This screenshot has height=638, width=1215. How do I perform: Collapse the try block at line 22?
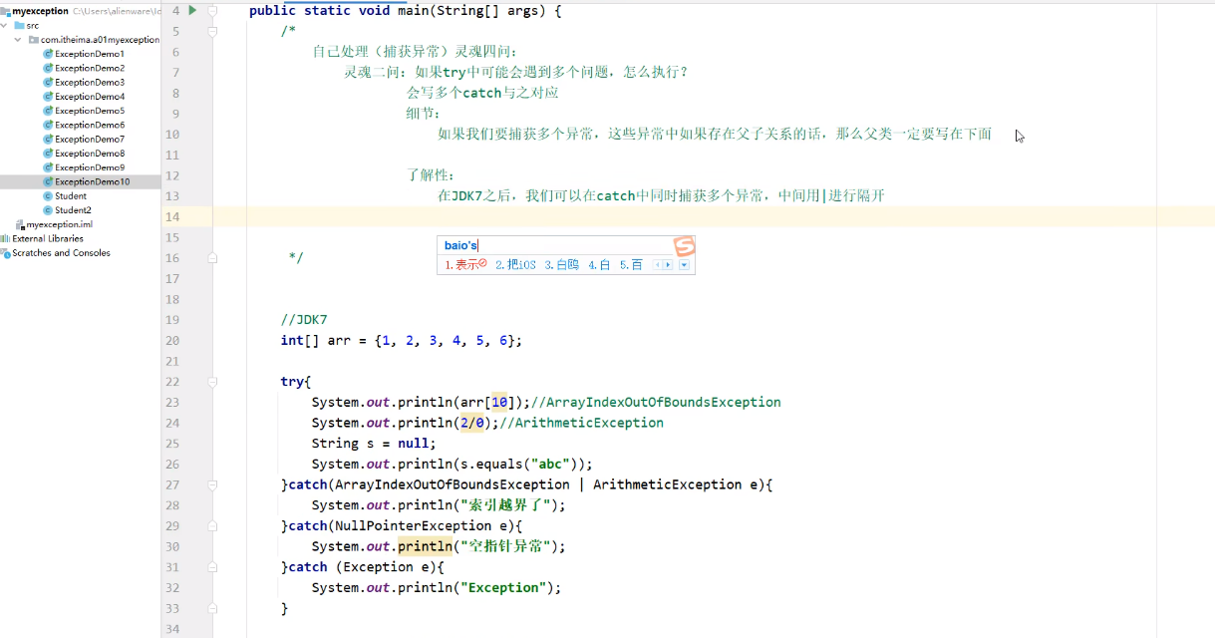[210, 381]
